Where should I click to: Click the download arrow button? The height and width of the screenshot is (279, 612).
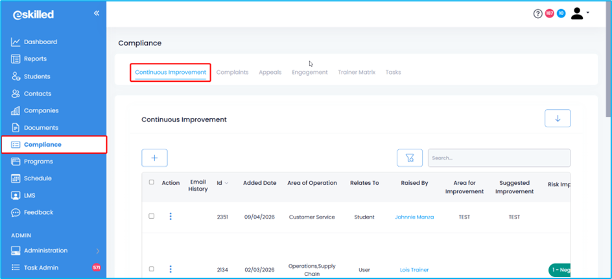coord(558,119)
